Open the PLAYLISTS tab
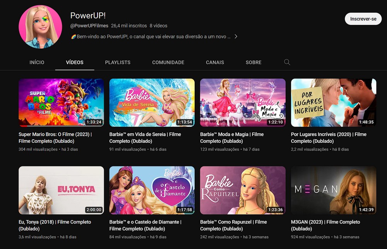 click(118, 62)
